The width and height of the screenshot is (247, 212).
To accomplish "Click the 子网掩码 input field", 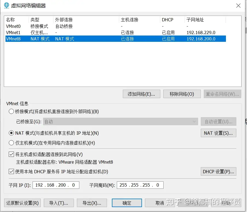I will [140, 185].
